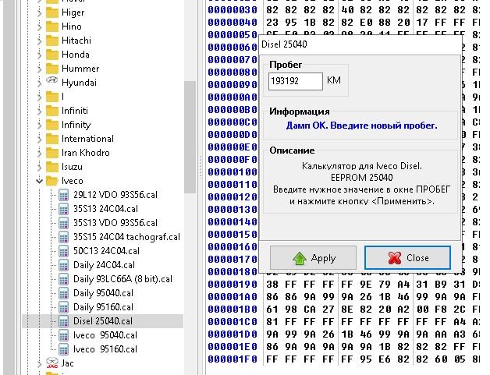
Task: Click the Daily 93LC66A (8 bit).cal icon
Action: tap(63, 279)
